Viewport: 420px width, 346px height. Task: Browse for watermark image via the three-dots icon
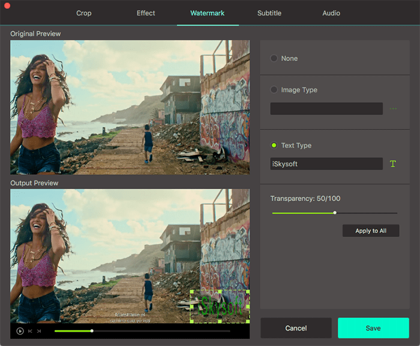(x=394, y=109)
